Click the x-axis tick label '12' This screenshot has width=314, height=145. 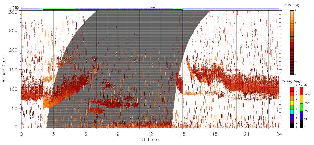coord(150,134)
